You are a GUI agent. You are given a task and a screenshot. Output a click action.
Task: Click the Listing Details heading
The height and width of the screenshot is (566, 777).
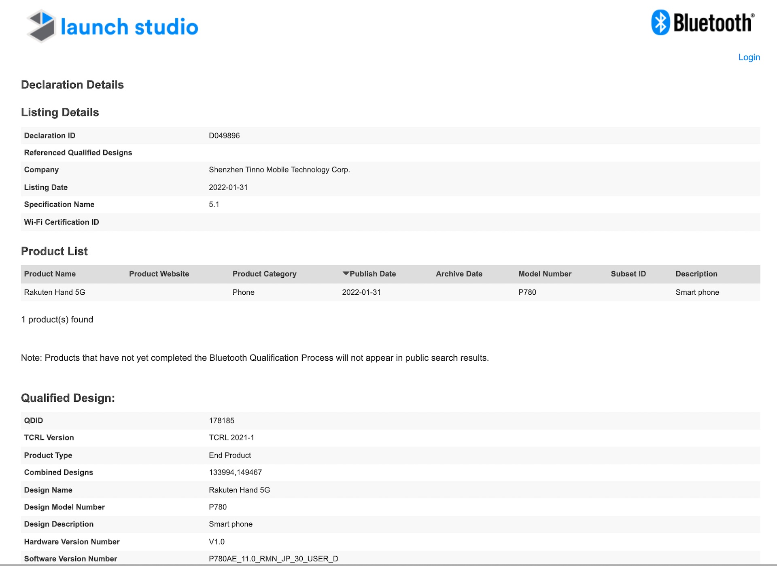60,112
